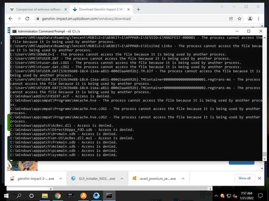Show hidden system tray icons
This screenshot has width=269, height=201.
[216, 196]
